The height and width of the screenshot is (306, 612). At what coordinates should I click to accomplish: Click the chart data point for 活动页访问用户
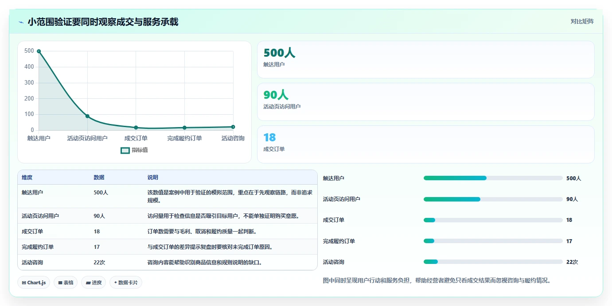click(87, 116)
